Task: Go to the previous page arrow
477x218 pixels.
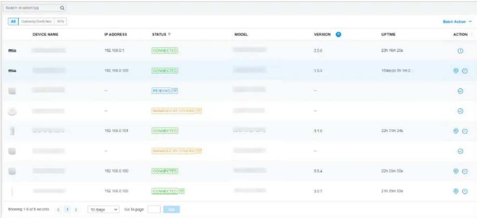Action: [x=58, y=209]
